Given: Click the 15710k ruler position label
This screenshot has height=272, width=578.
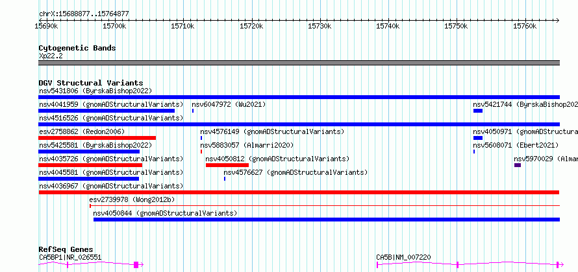Looking at the screenshot, I should pyautogui.click(x=183, y=26).
